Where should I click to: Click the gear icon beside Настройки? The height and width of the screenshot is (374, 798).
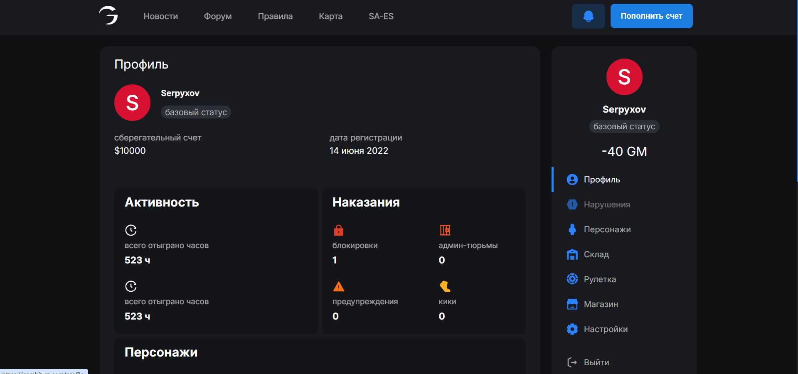click(572, 329)
